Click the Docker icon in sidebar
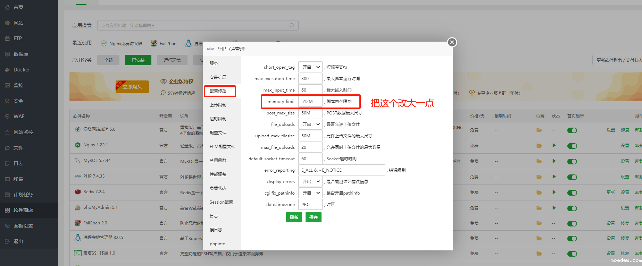The image size is (642, 266). tap(7, 70)
